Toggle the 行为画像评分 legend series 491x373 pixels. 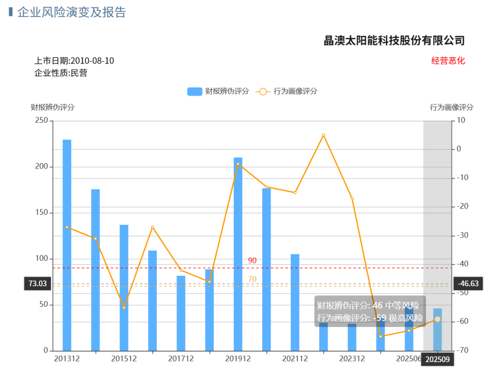286,91
